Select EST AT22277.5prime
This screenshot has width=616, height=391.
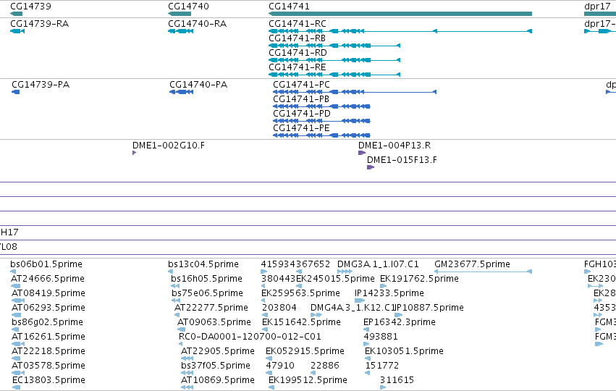211,308
